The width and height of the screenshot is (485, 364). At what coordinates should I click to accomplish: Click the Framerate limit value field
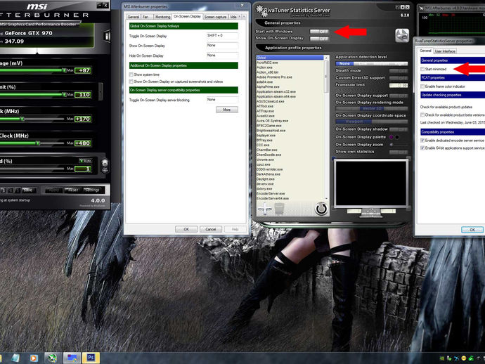(x=399, y=85)
